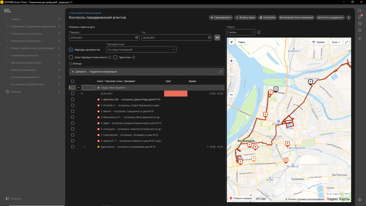This screenshot has height=206, width=366.
Task: Zoom out the map with minus button
Action: tap(231, 95)
